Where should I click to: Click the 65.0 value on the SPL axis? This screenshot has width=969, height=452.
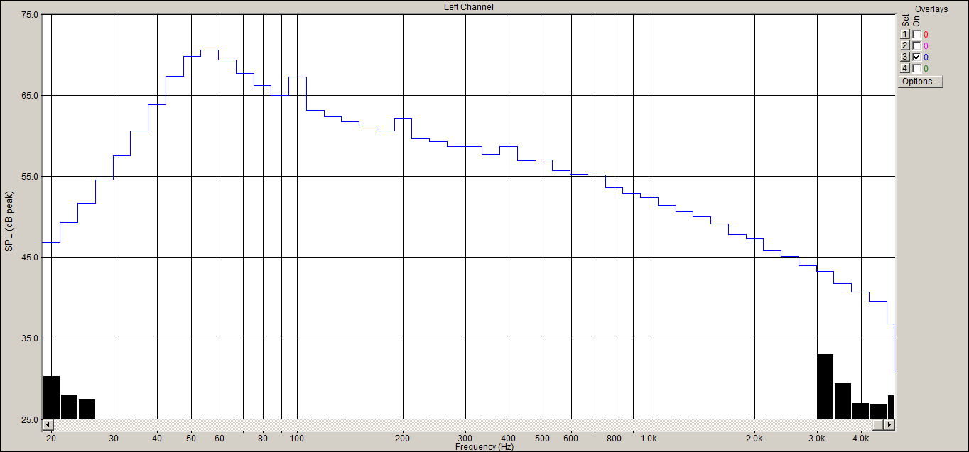point(30,95)
